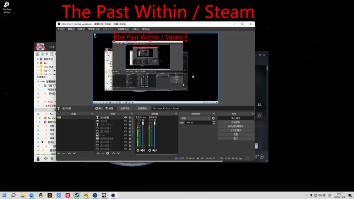Open settings gear for 桌面音频 mixer channel

pyautogui.click(x=150, y=150)
